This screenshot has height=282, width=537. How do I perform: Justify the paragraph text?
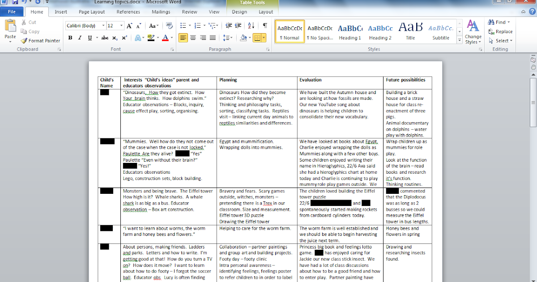tap(213, 38)
